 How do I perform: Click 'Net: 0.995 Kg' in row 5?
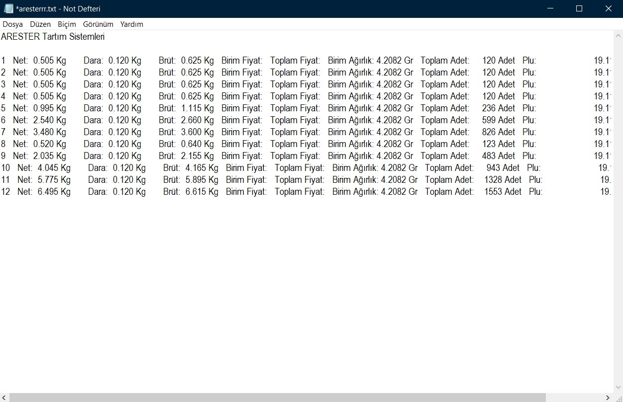pyautogui.click(x=39, y=108)
